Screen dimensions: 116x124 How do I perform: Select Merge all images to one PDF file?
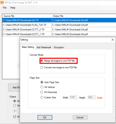tap(58, 61)
